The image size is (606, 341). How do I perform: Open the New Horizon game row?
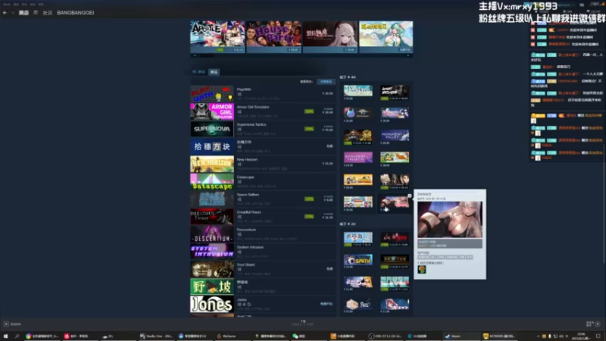point(262,164)
